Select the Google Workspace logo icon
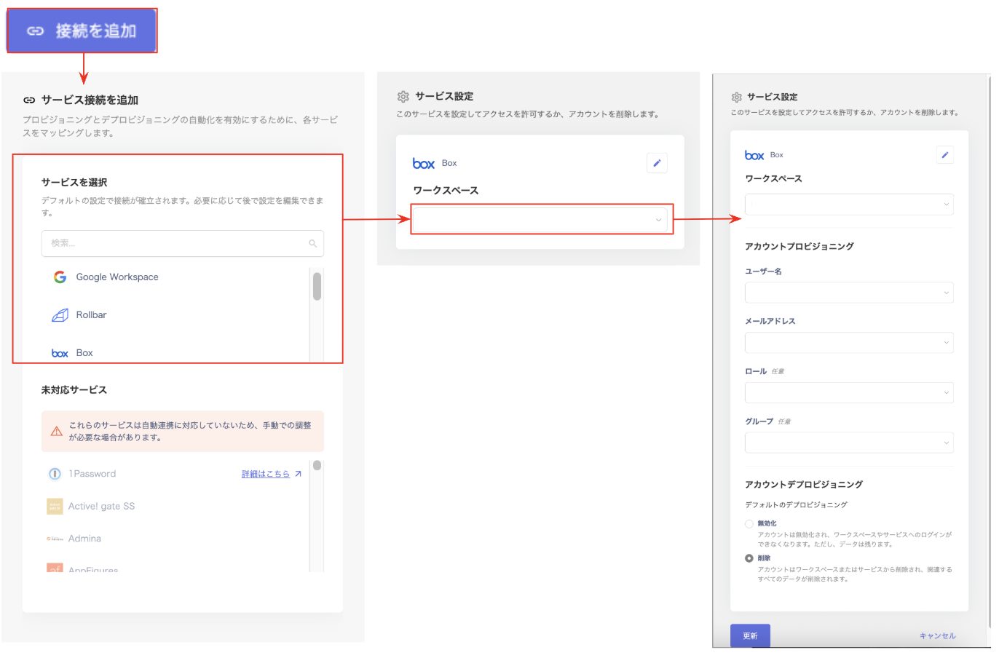Screen dimensions: 999x658 click(60, 277)
